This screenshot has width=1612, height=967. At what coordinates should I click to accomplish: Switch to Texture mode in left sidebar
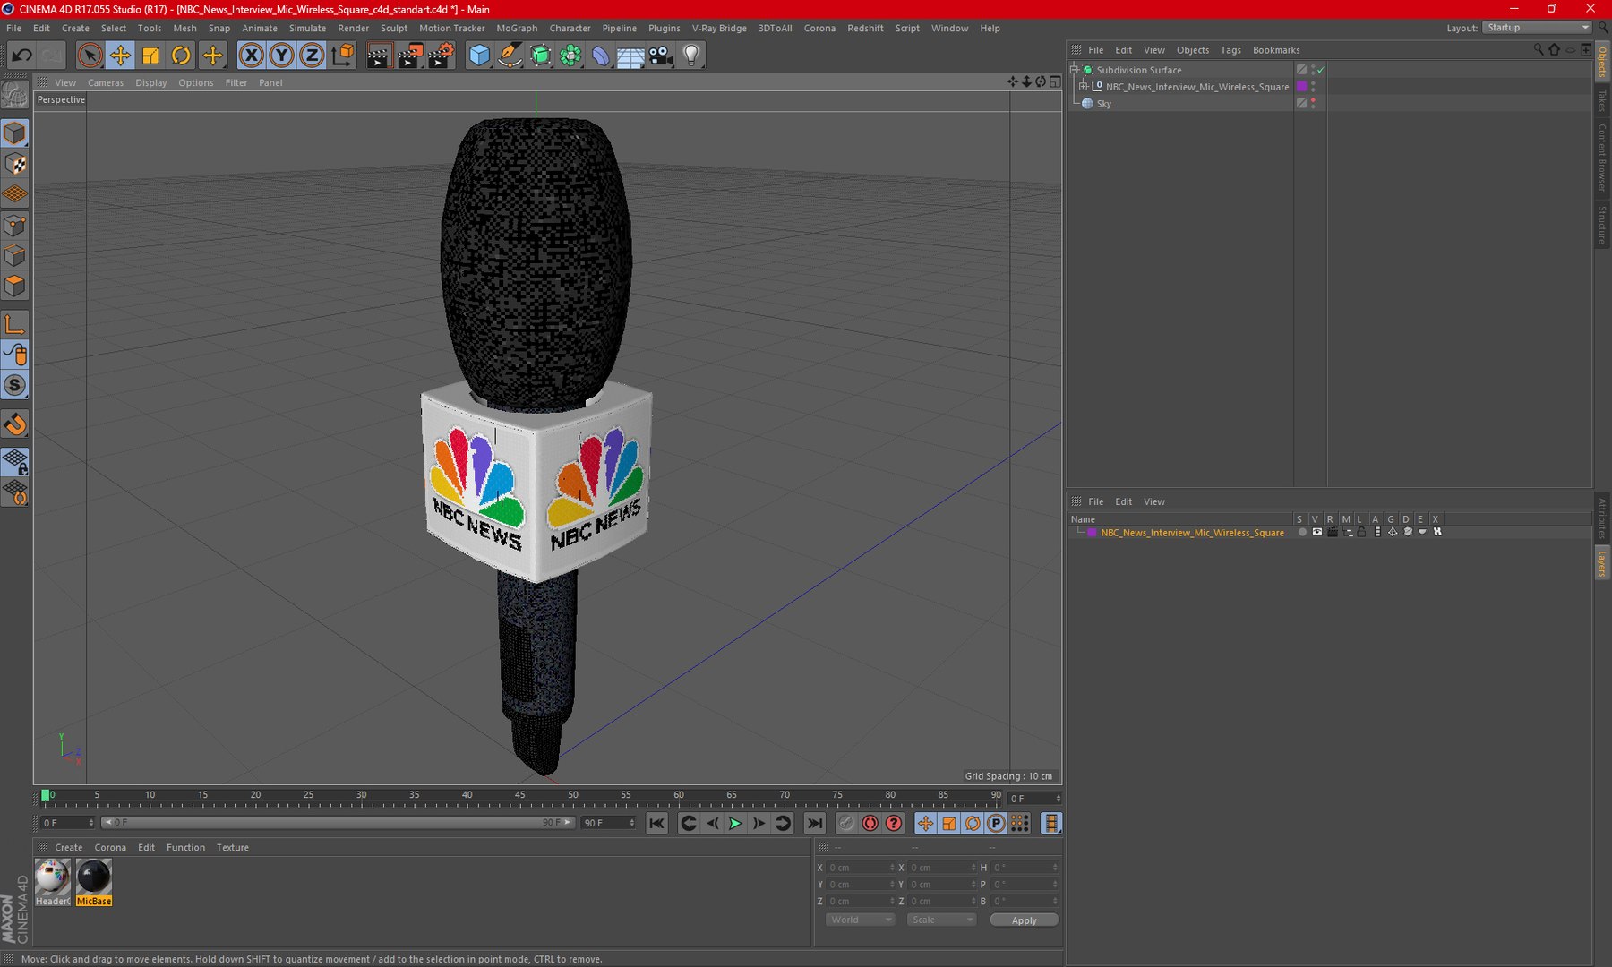pyautogui.click(x=15, y=164)
